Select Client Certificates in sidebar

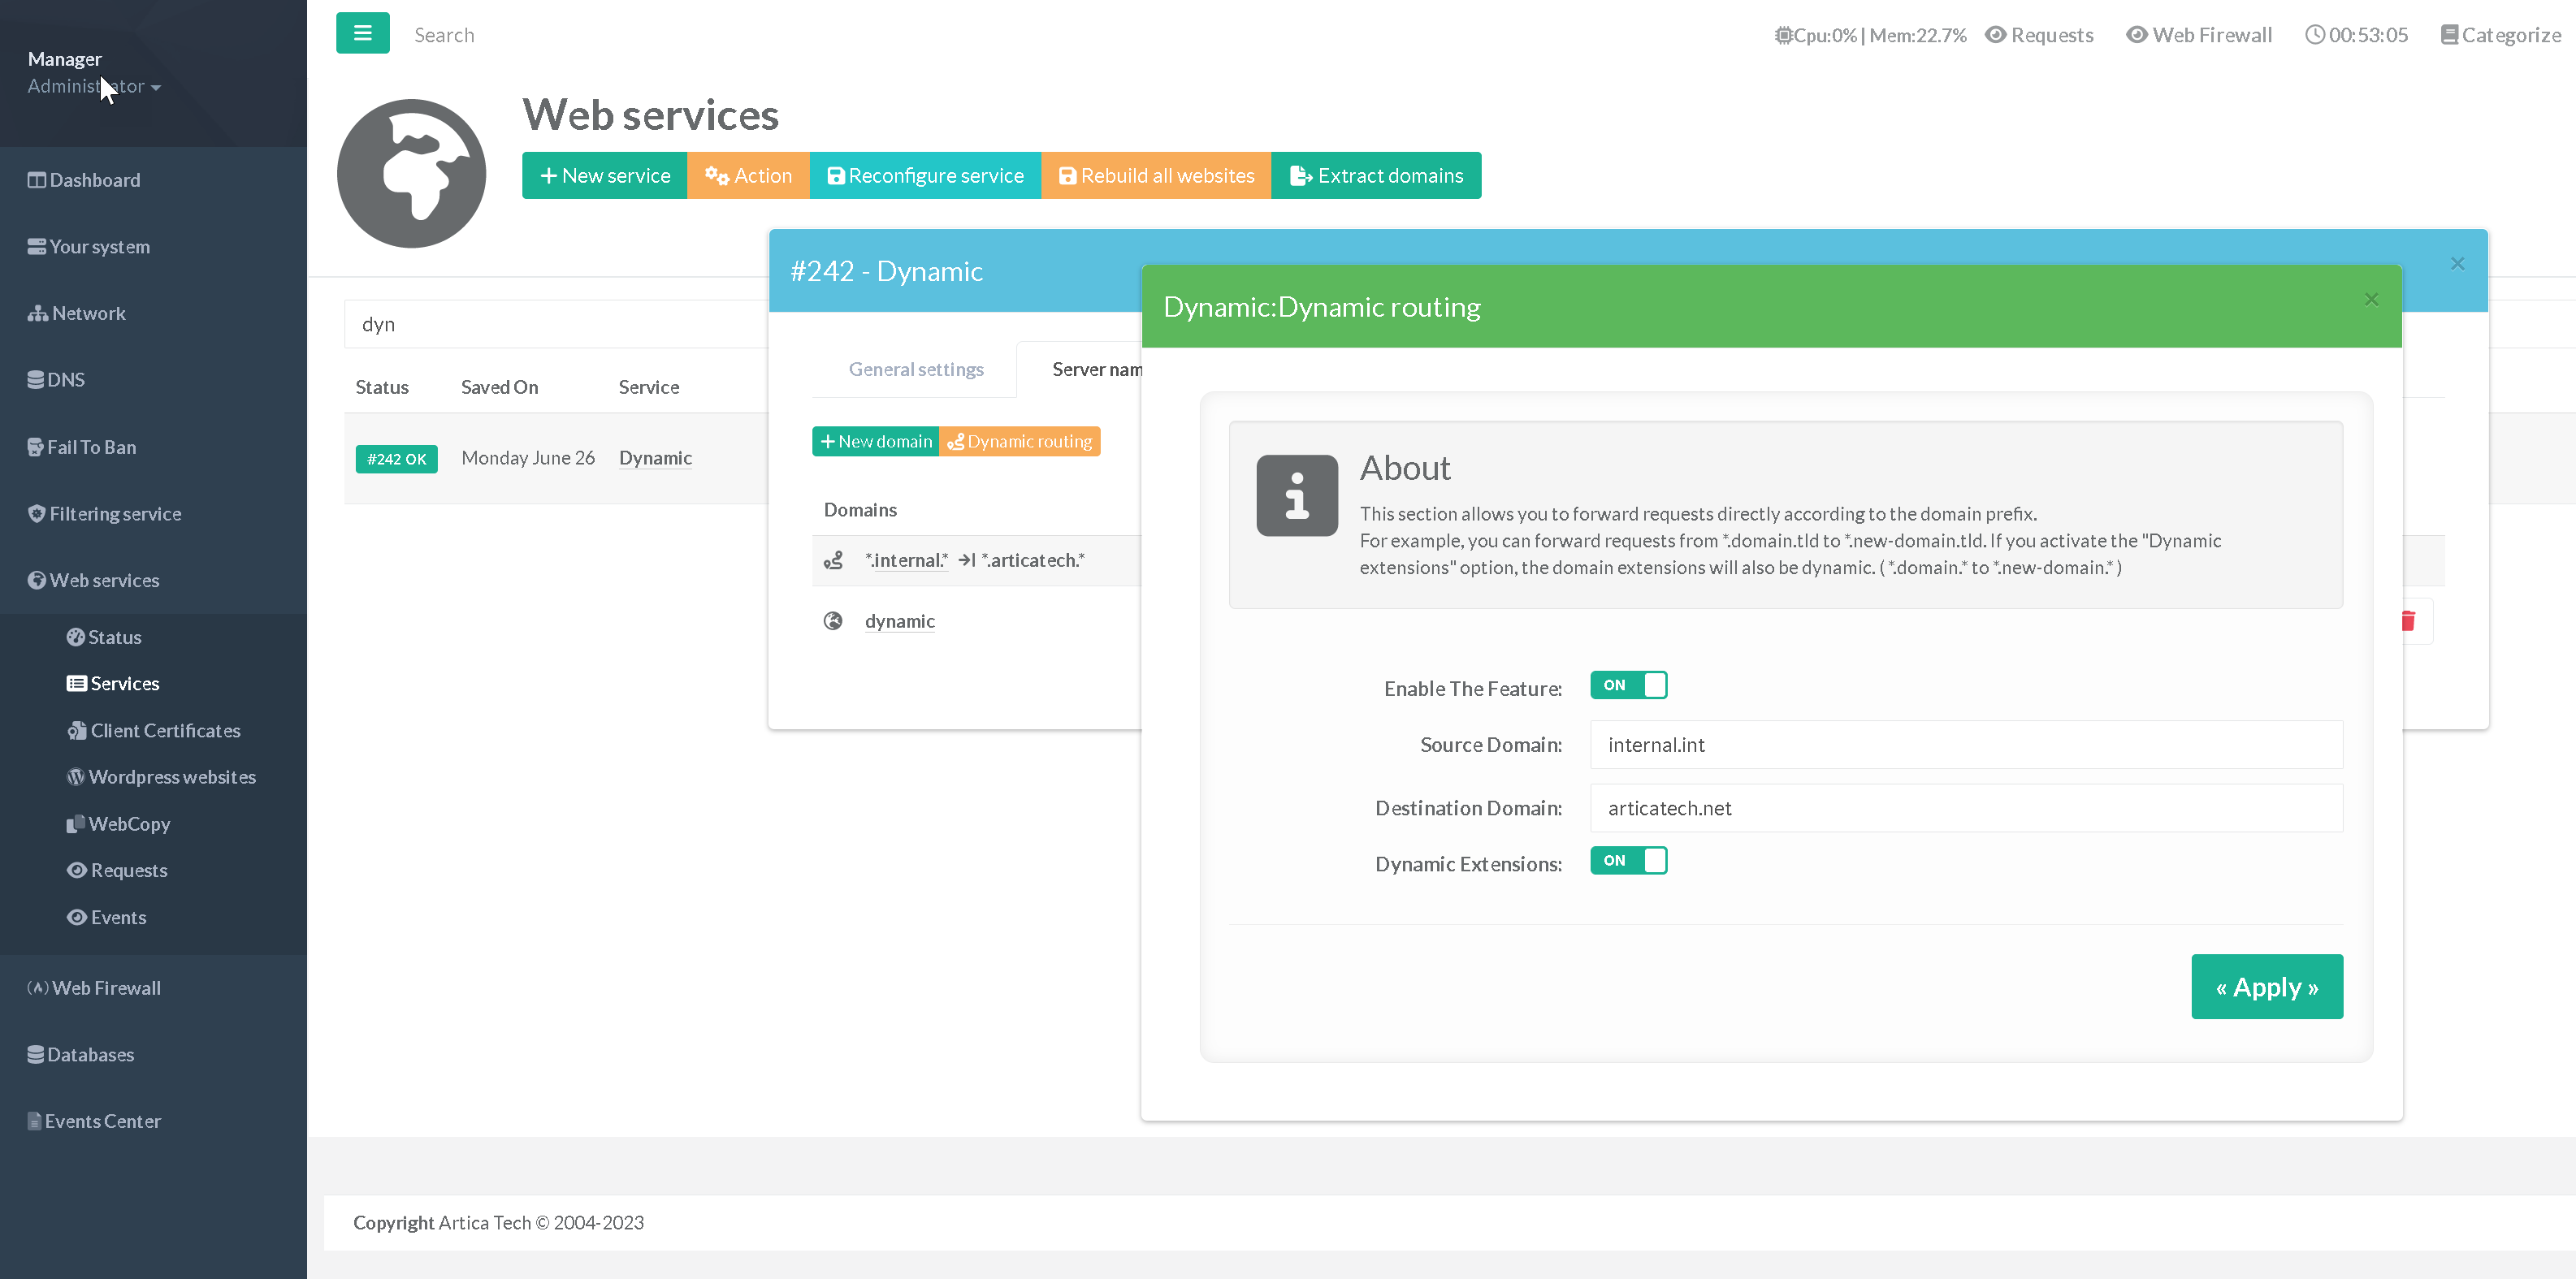pos(165,730)
